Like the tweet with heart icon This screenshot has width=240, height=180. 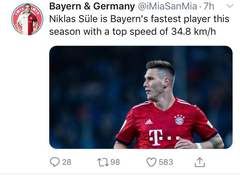click(151, 162)
